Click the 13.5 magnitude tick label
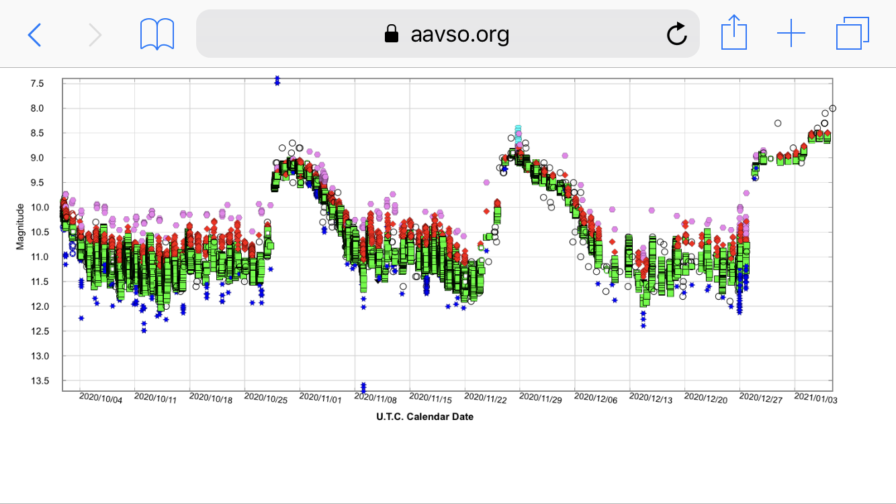 coord(37,381)
